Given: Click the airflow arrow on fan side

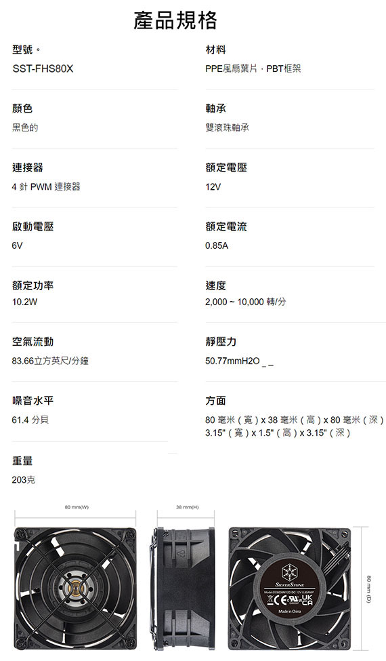Looking at the screenshot, I should 181,553.
